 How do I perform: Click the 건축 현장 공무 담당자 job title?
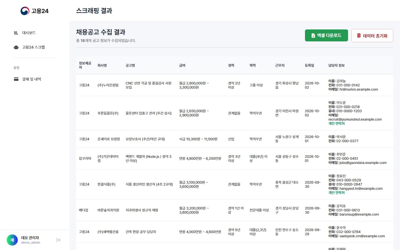click(141, 232)
